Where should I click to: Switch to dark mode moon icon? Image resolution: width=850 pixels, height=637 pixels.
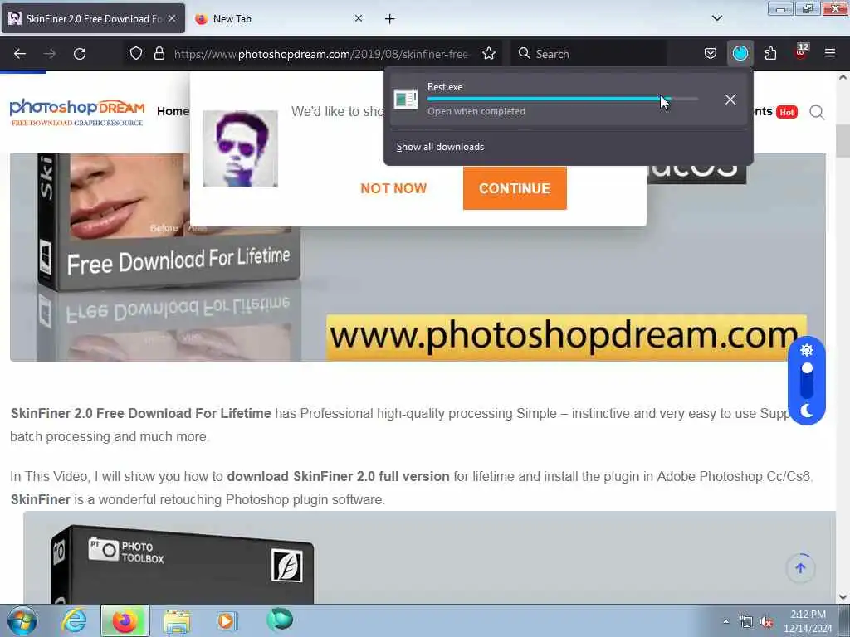click(x=807, y=411)
